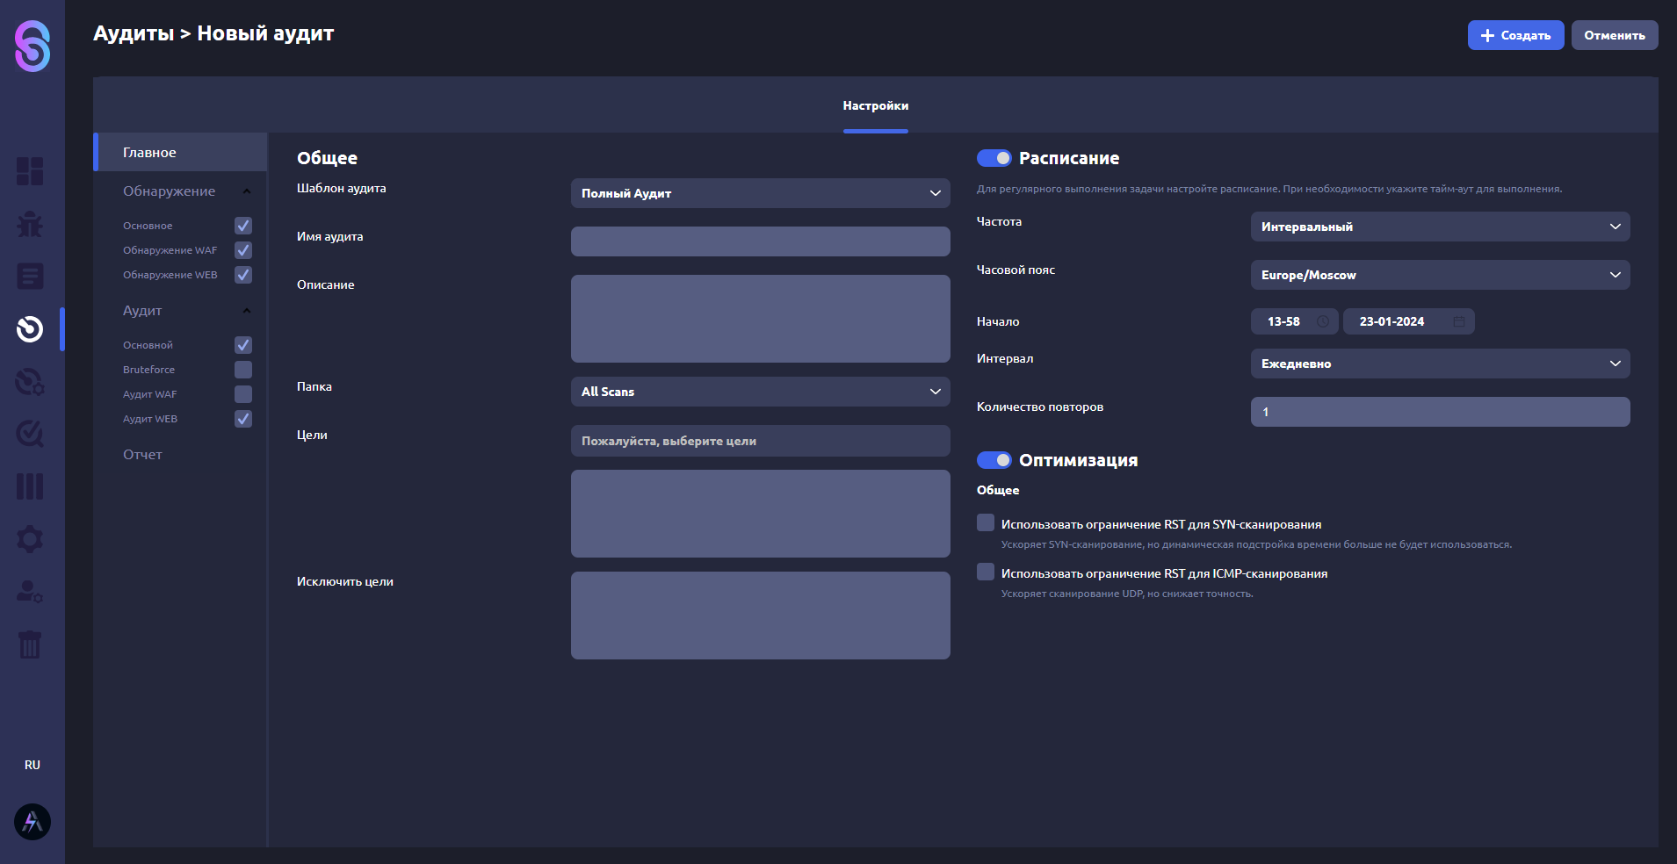Uncheck the Обнаружение WAF checkbox
Viewport: 1677px width, 864px height.
pyautogui.click(x=243, y=250)
